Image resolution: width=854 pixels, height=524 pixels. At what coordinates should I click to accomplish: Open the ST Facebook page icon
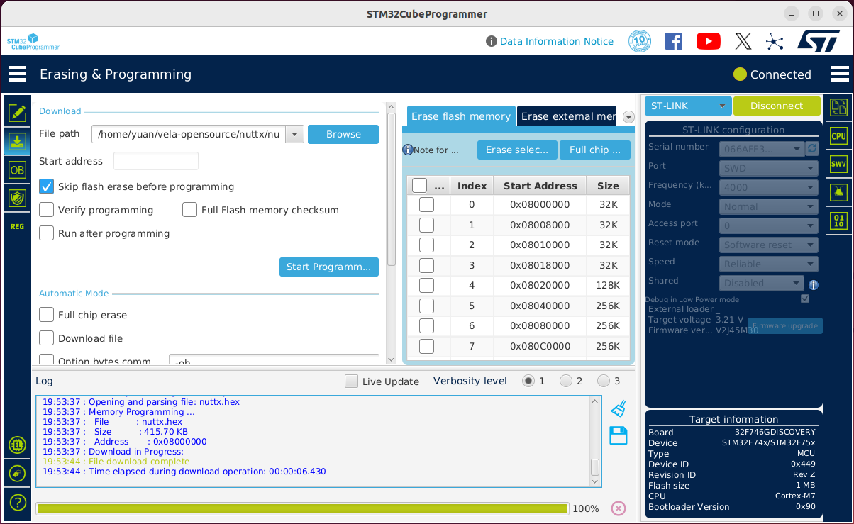(x=674, y=41)
